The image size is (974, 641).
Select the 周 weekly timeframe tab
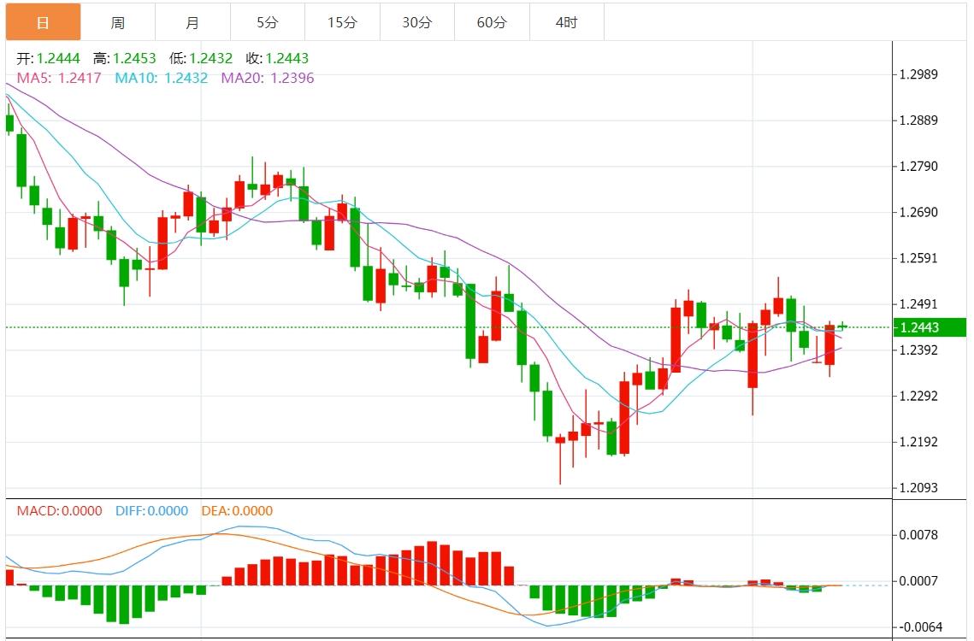click(x=118, y=22)
